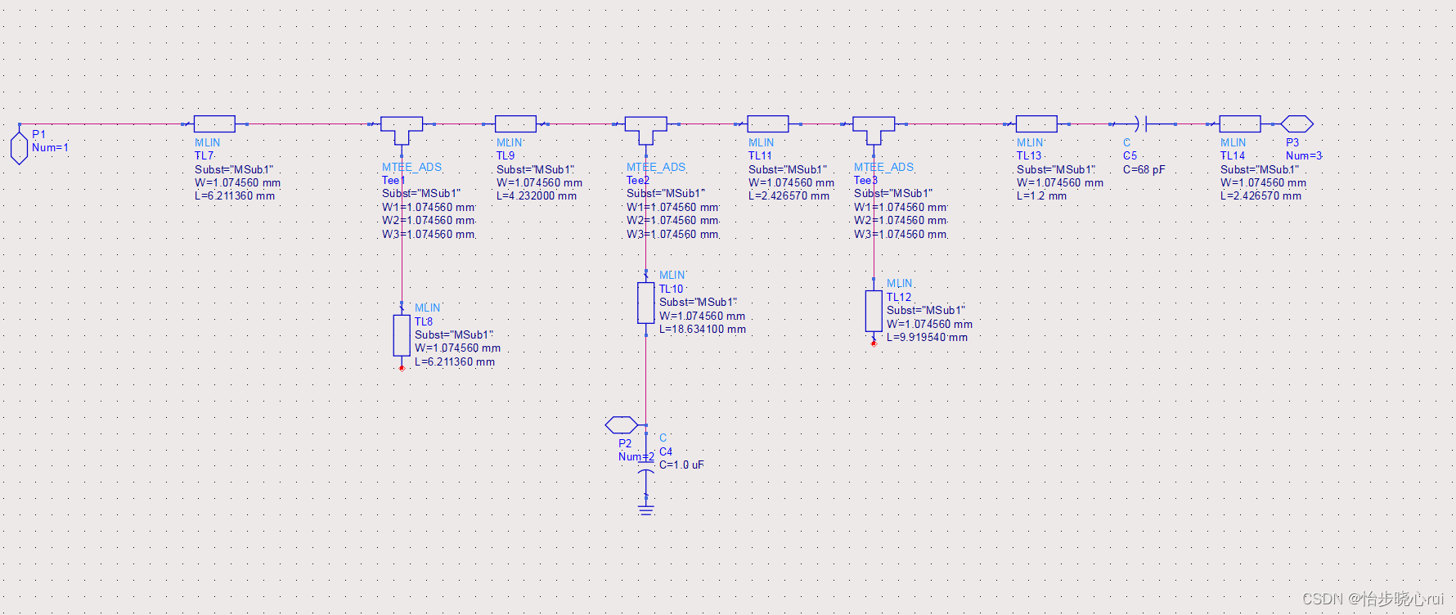Image resolution: width=1456 pixels, height=615 pixels.
Task: Click TL11 length L=2.426570 mm
Action: coord(789,195)
